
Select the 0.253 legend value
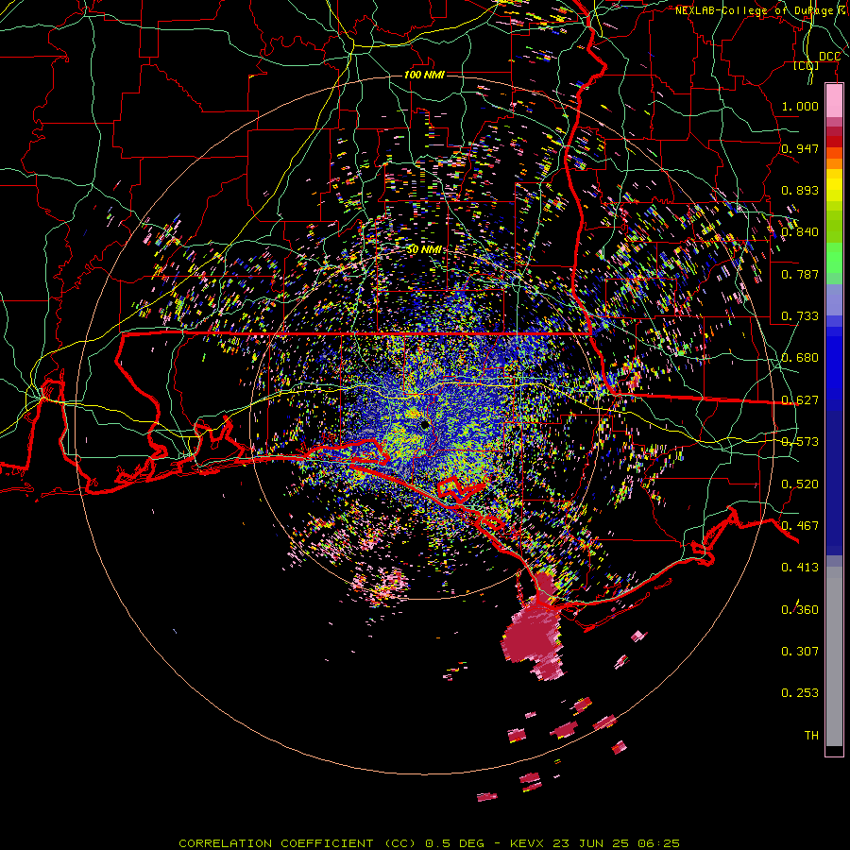[x=800, y=693]
